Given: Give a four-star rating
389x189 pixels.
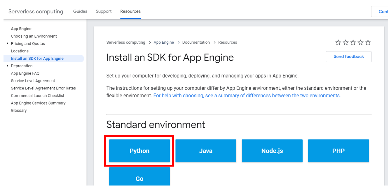Looking at the screenshot, I should tap(361, 43).
